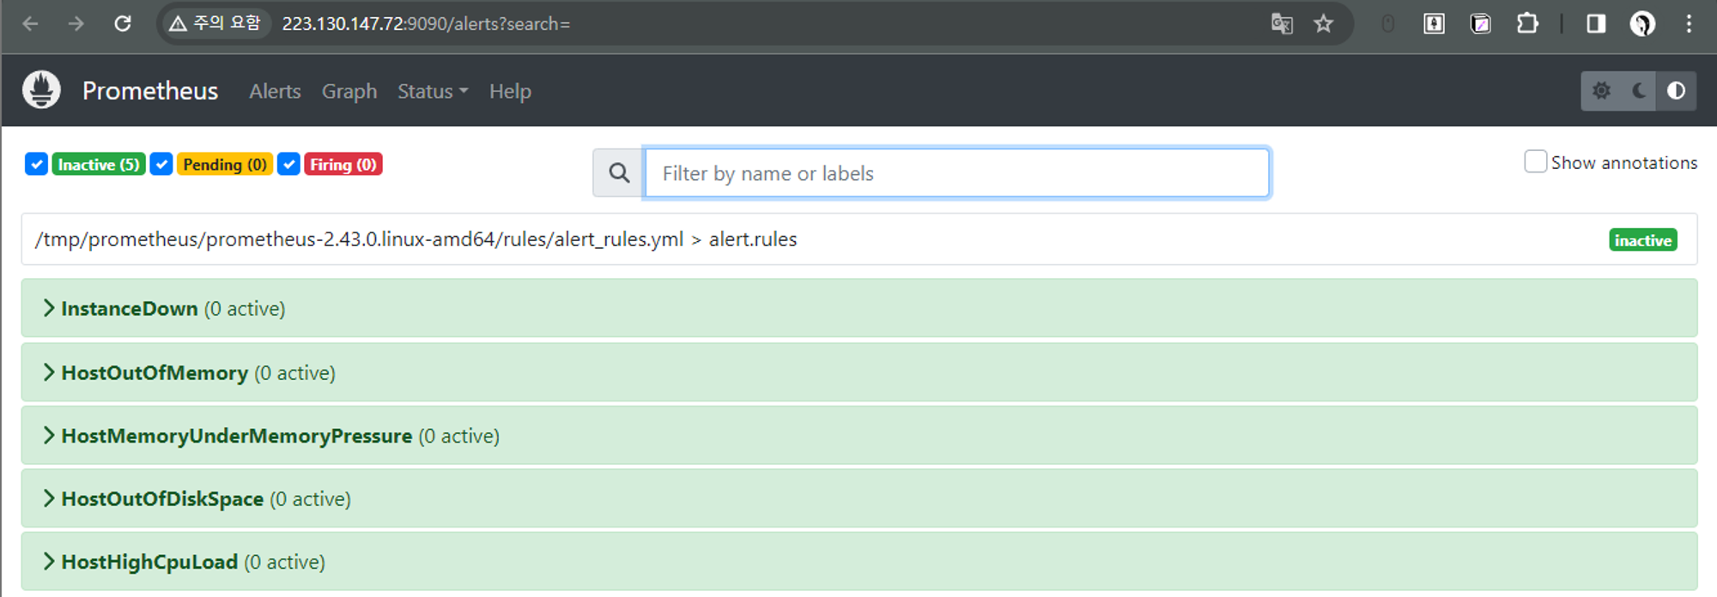Image resolution: width=1717 pixels, height=597 pixels.
Task: Enable the Show annotations checkbox
Action: point(1535,161)
